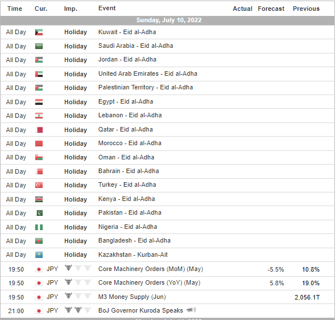Click Japan flag in M3 Money Supply row
Image resolution: width=336 pixels, height=320 pixels.
coord(39,297)
